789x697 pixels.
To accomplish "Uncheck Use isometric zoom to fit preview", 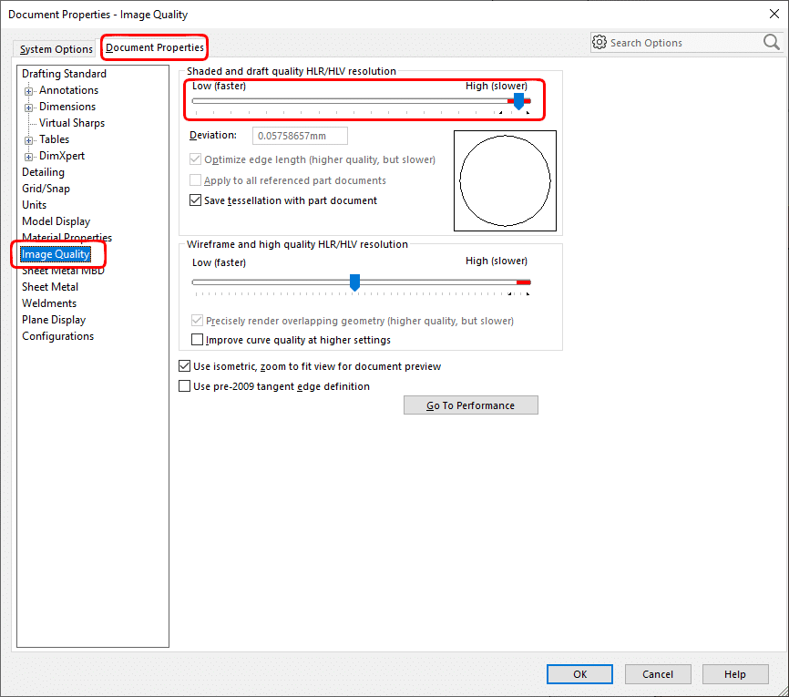I will [x=185, y=366].
